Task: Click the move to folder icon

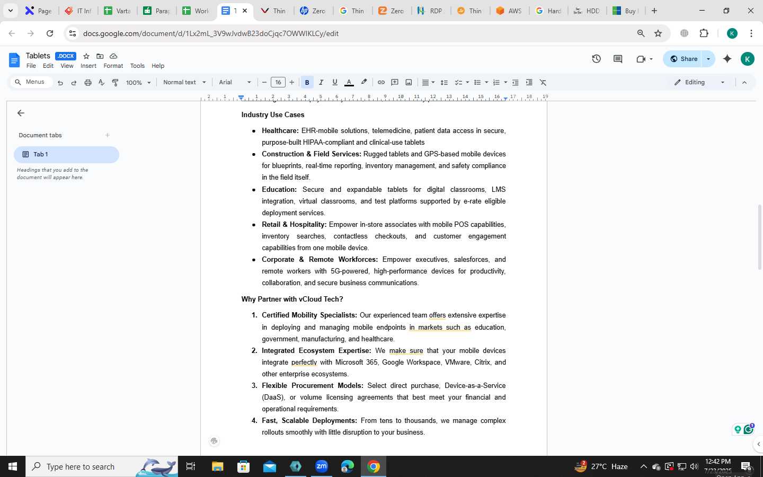Action: [x=100, y=56]
